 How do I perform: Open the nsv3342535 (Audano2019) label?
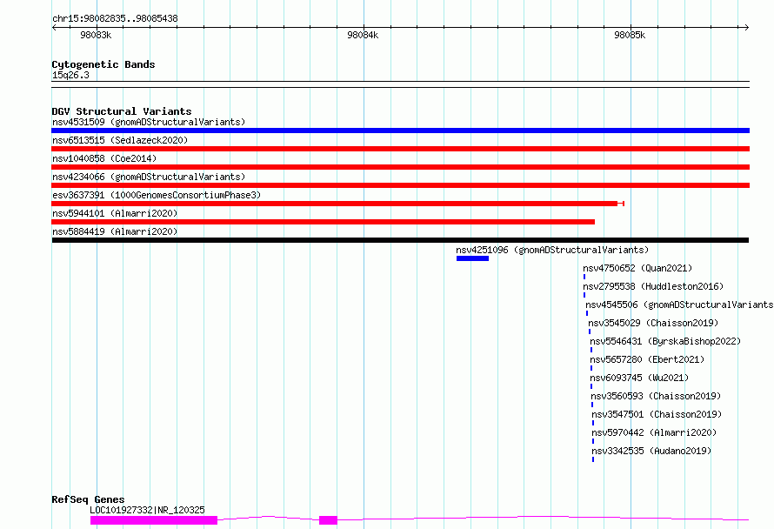click(x=651, y=451)
